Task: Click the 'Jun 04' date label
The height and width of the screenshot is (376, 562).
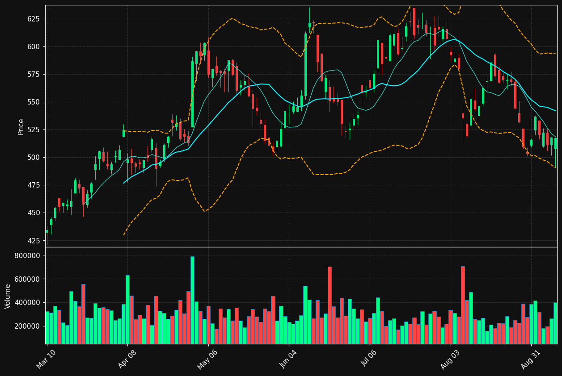Action: coord(288,359)
